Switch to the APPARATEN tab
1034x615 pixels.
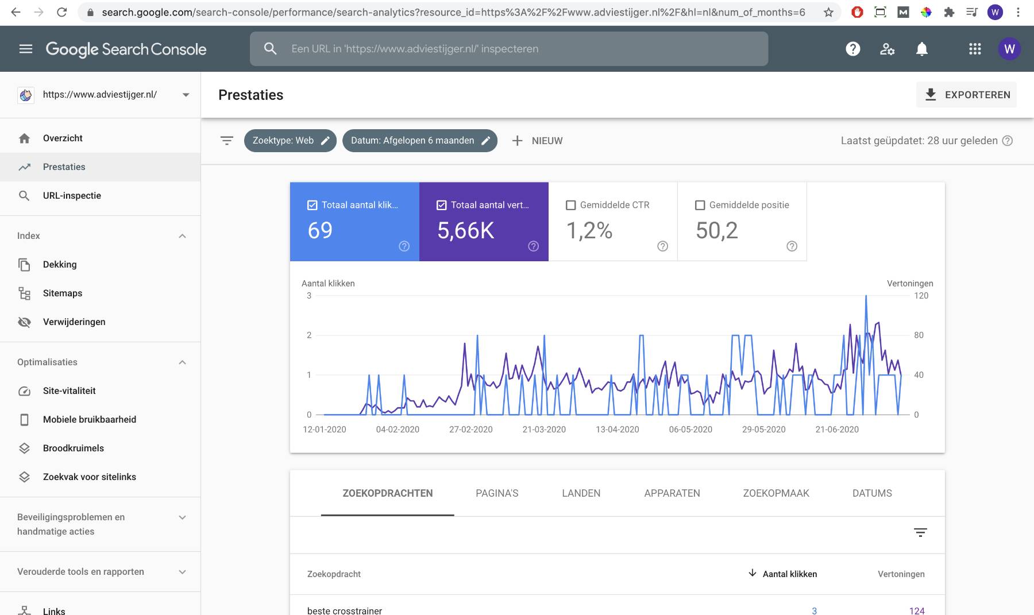(672, 493)
